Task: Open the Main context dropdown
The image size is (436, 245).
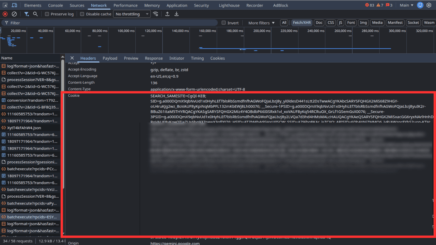Action: pyautogui.click(x=406, y=5)
